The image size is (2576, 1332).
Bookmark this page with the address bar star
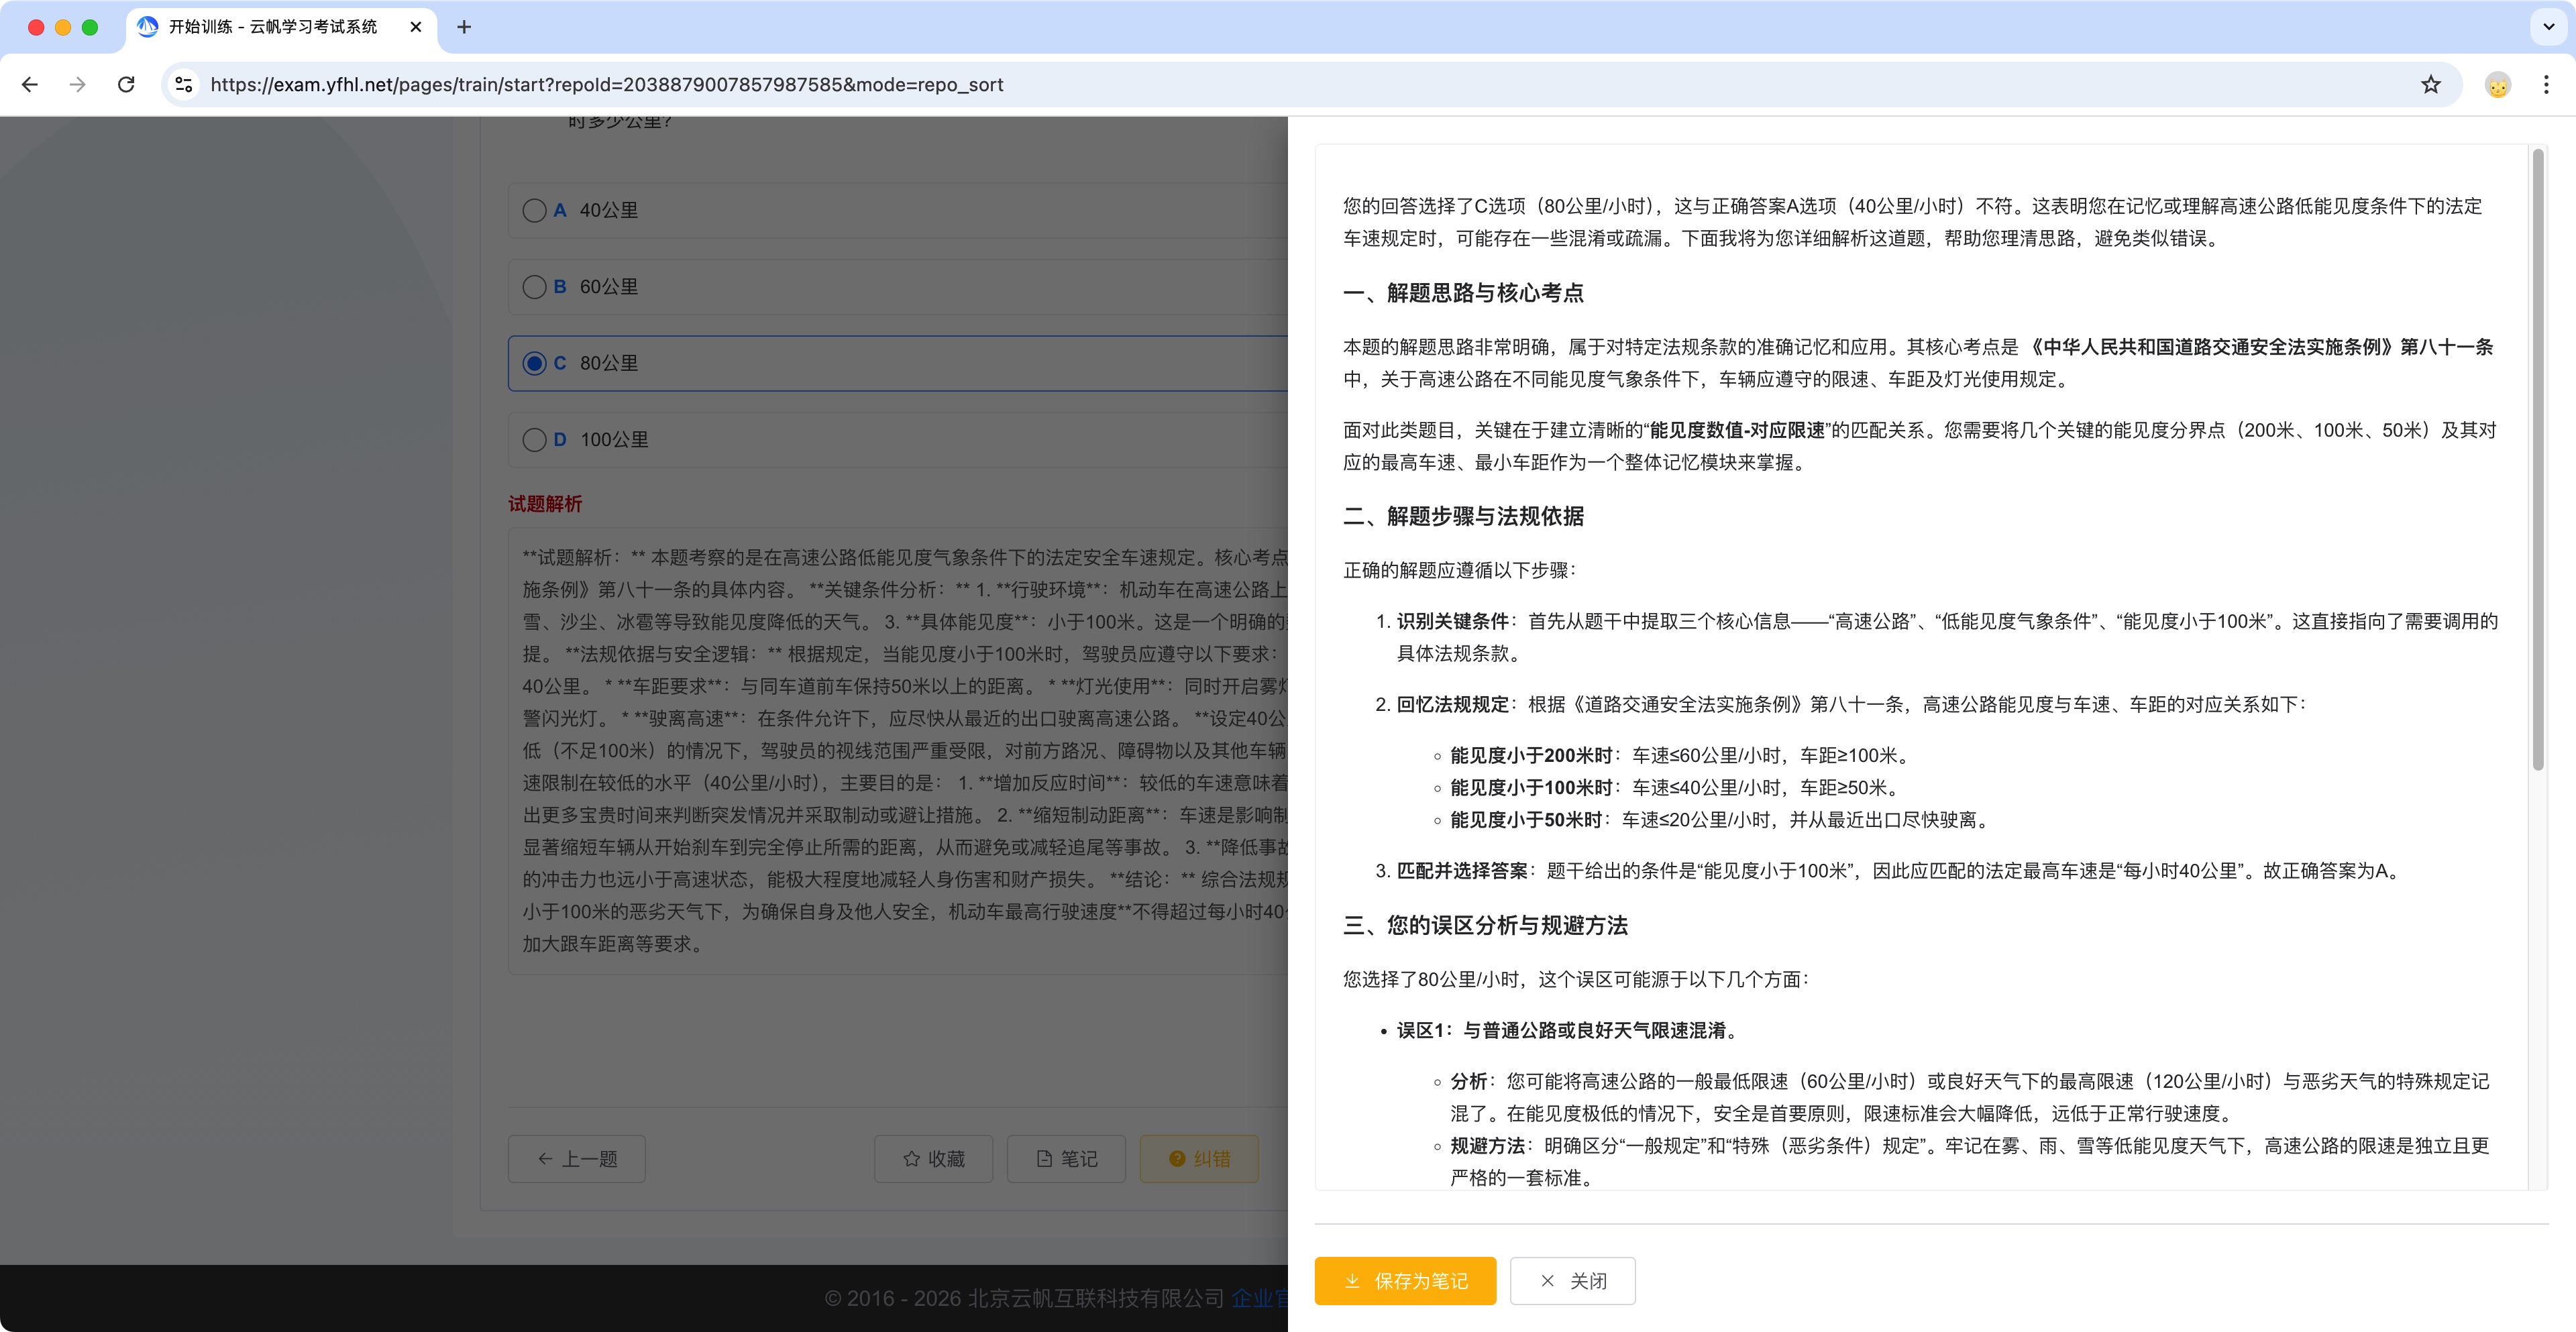(x=2431, y=84)
